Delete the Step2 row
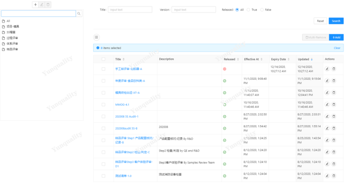Image resolution: width=345 pixels, height=187 pixels. click(x=334, y=152)
